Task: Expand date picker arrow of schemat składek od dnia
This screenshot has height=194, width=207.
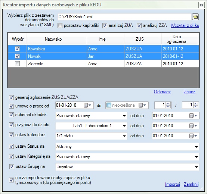Action: [x=196, y=116]
